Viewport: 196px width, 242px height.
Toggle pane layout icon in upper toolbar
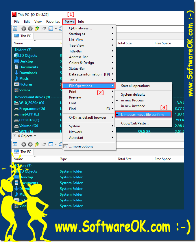tap(15, 29)
